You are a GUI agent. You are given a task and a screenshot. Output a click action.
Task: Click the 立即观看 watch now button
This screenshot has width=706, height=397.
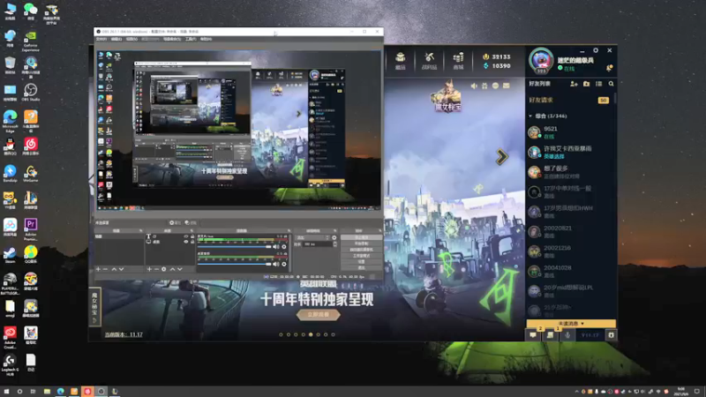click(x=318, y=315)
